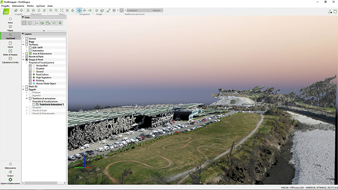Open the Home view in sidebar
This screenshot has width=338, height=190.
[10, 20]
